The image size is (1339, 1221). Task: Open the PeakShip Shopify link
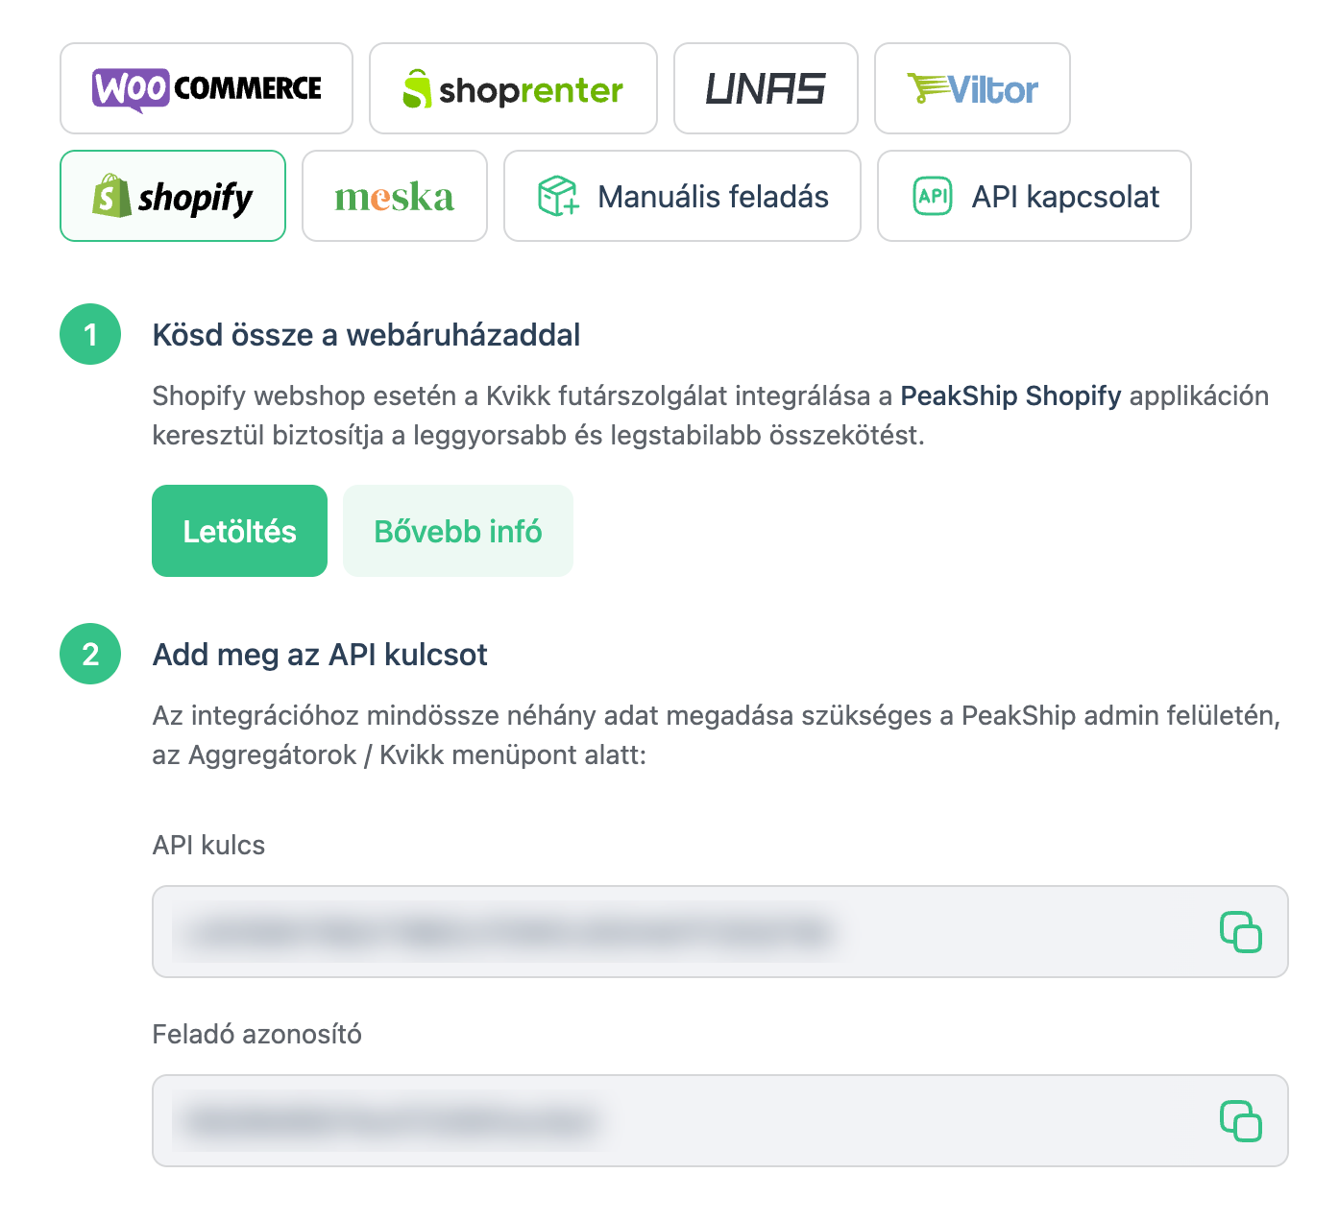click(1010, 395)
